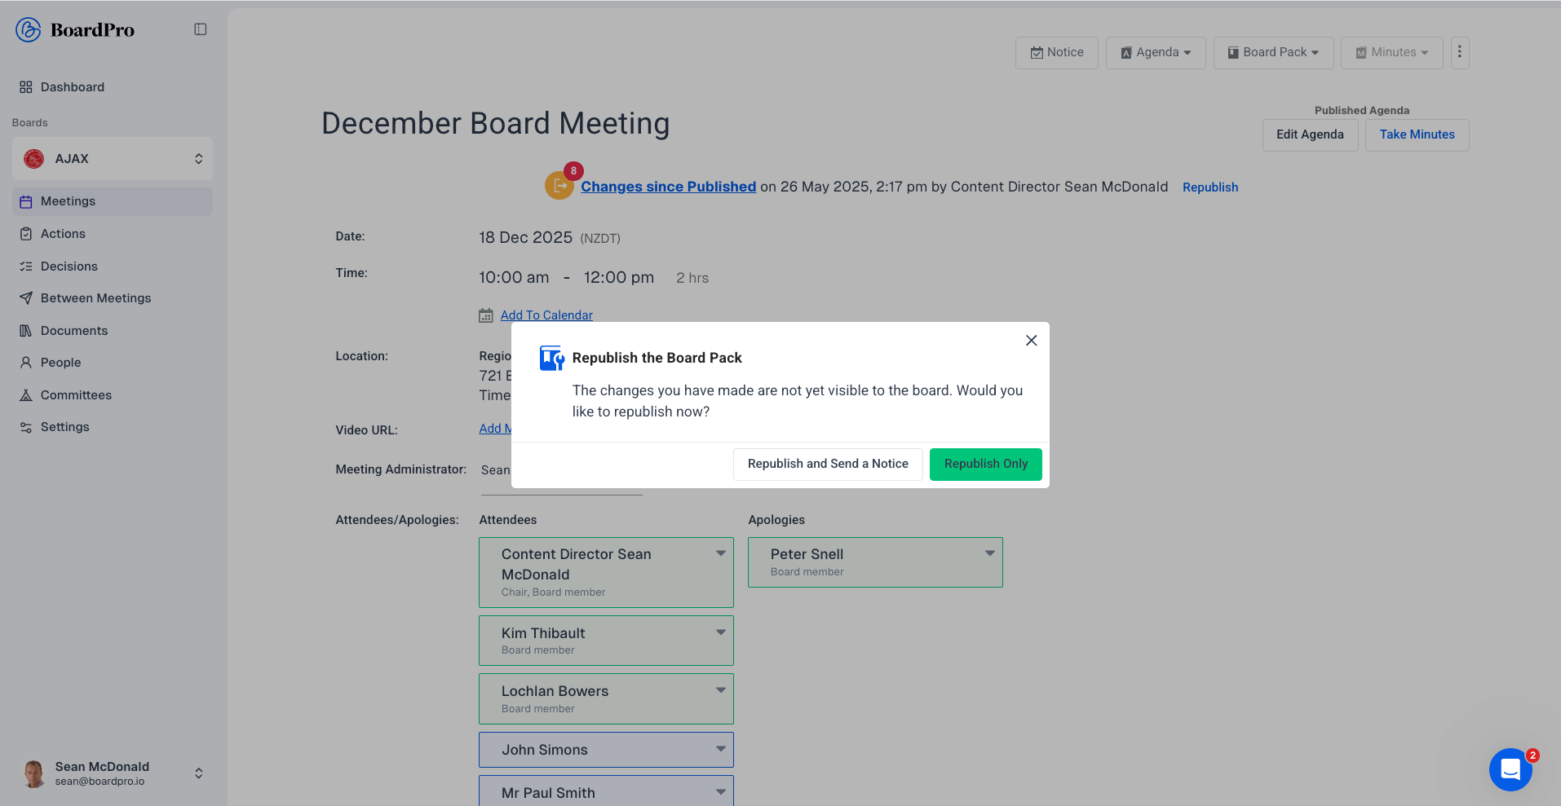Open the three-dot overflow menu
Image resolution: width=1561 pixels, height=806 pixels.
(x=1459, y=52)
